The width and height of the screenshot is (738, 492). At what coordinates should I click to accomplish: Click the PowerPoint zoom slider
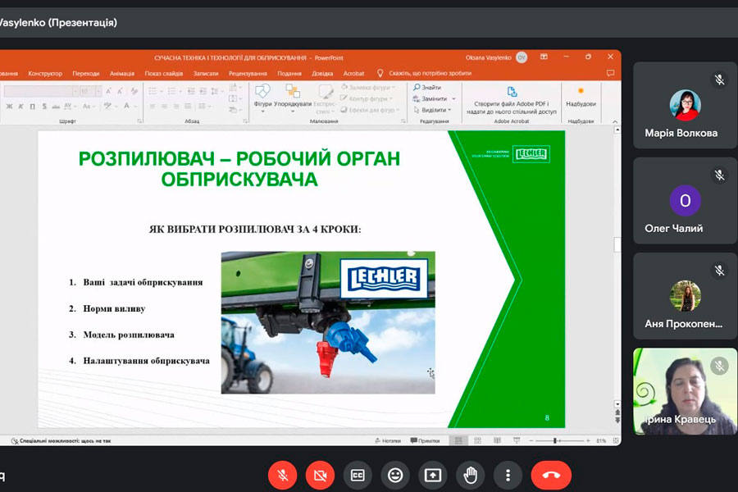tap(557, 440)
